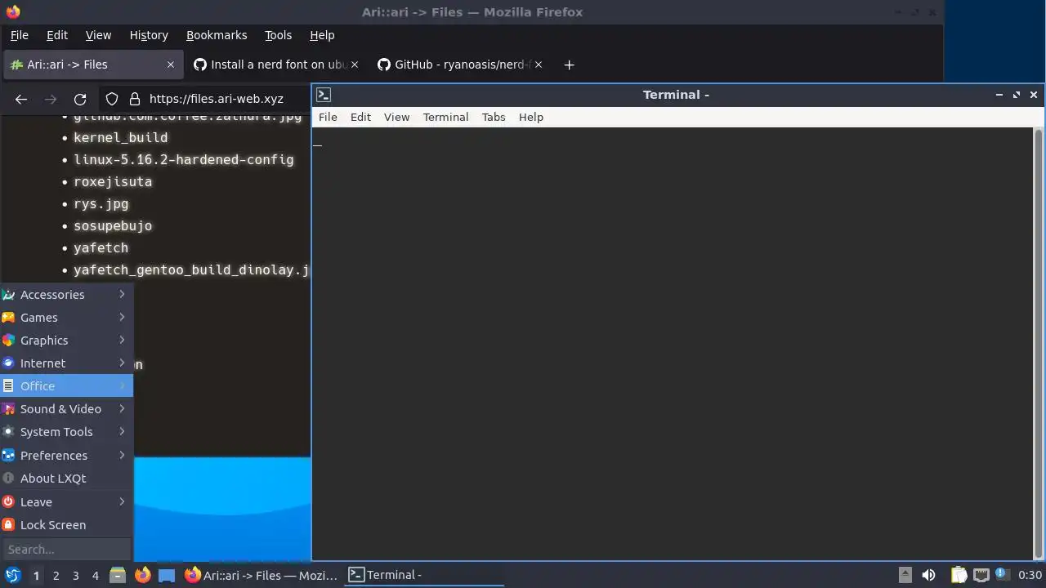Viewport: 1046px width, 588px height.
Task: Click the Firefox back arrow
Action: coord(21,99)
